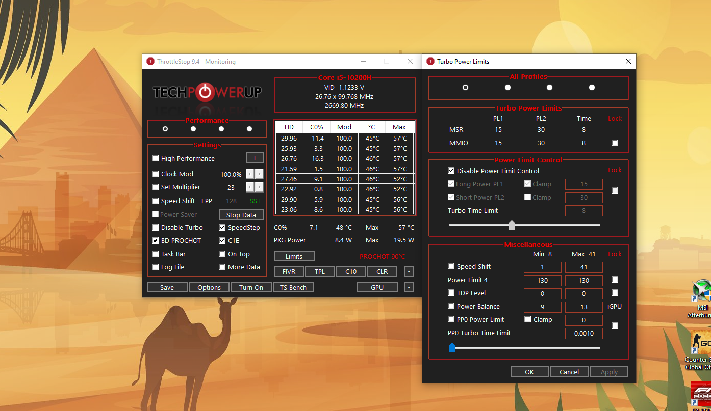The height and width of the screenshot is (411, 711).
Task: Tick the Lock checkbox for Power Limit 4
Action: (x=615, y=280)
